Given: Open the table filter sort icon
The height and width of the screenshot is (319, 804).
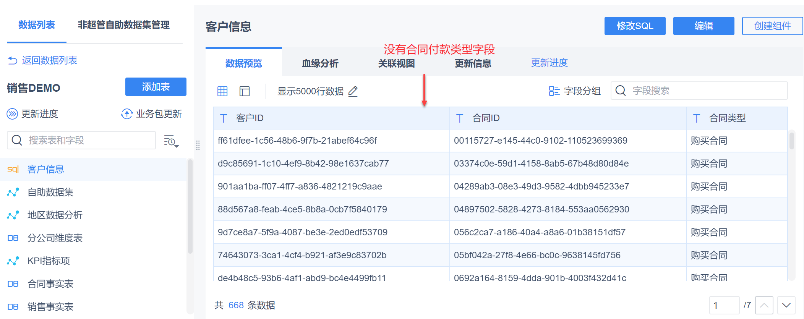Looking at the screenshot, I should pos(171,141).
